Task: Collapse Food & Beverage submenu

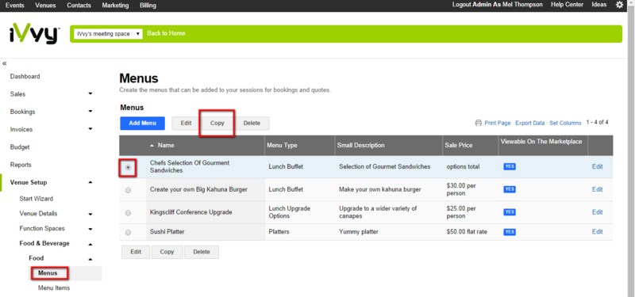Action: click(90, 244)
